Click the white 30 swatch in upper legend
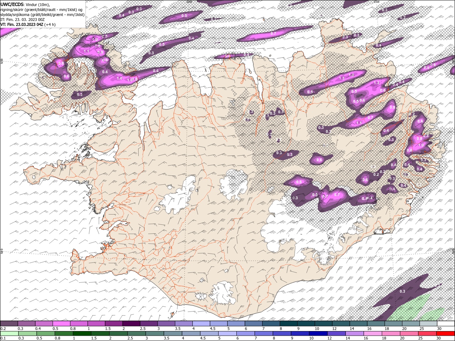This screenshot has width=455, height=341. [446, 324]
